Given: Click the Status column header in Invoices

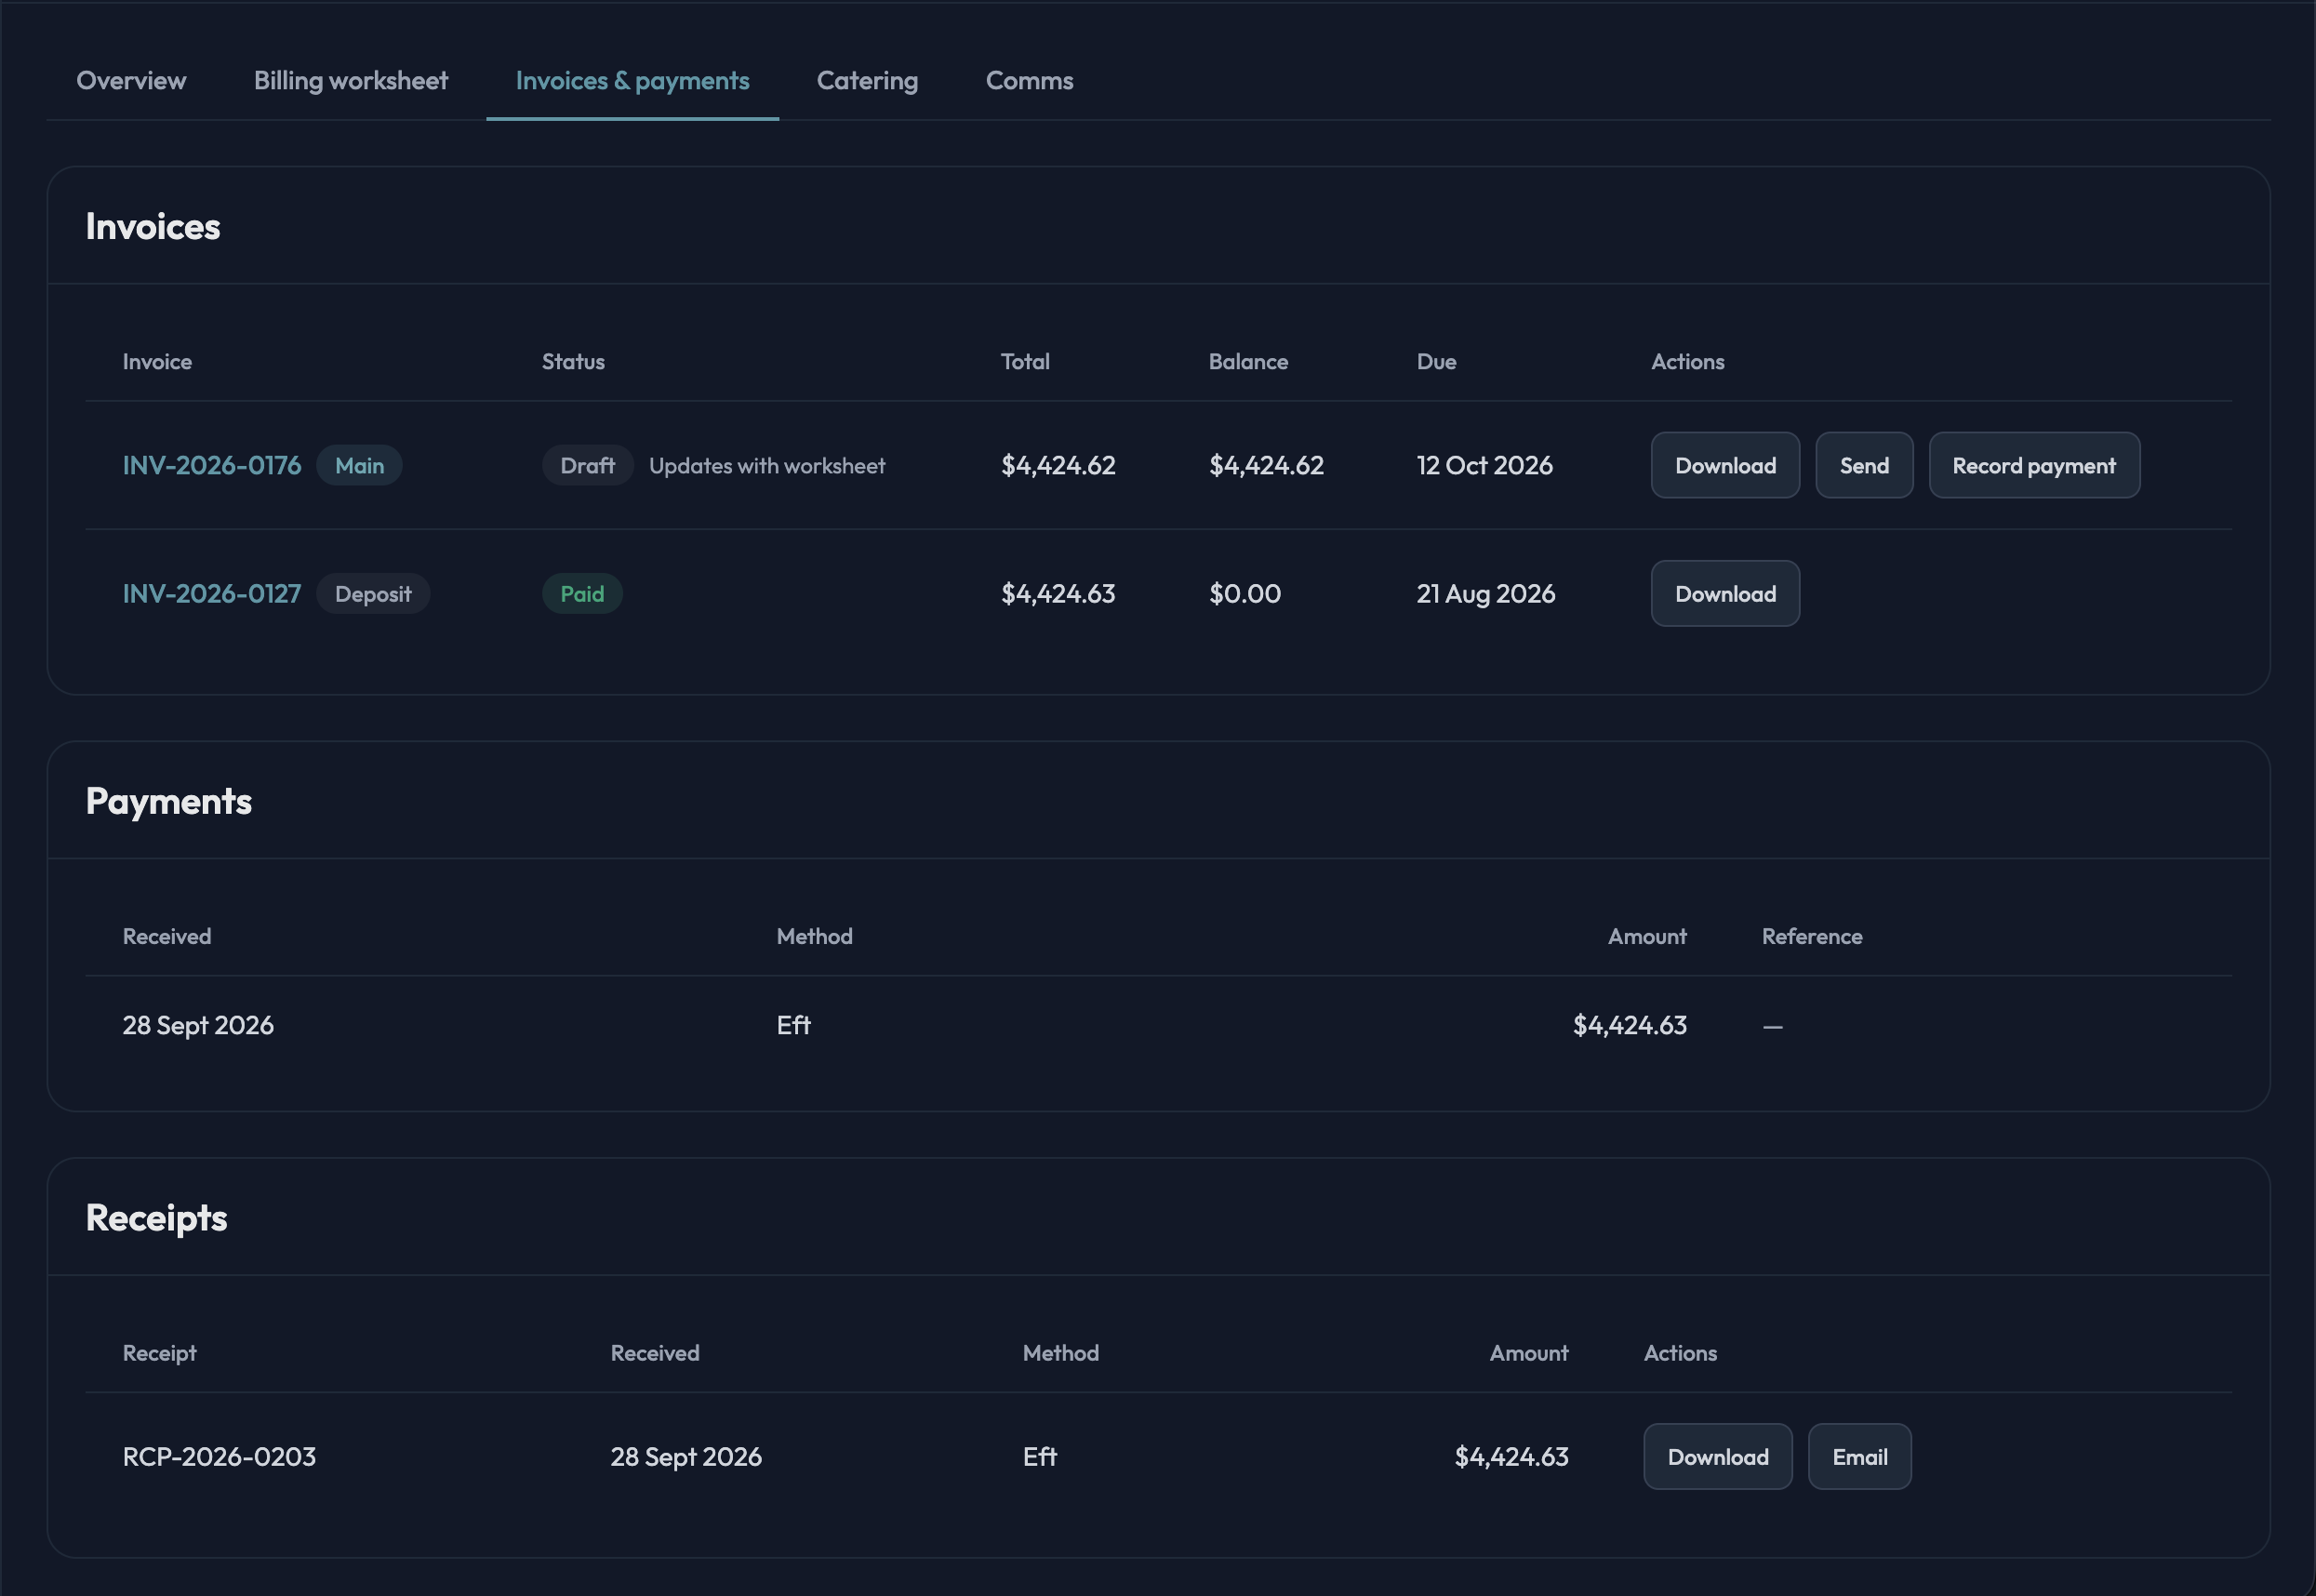Looking at the screenshot, I should pos(573,361).
